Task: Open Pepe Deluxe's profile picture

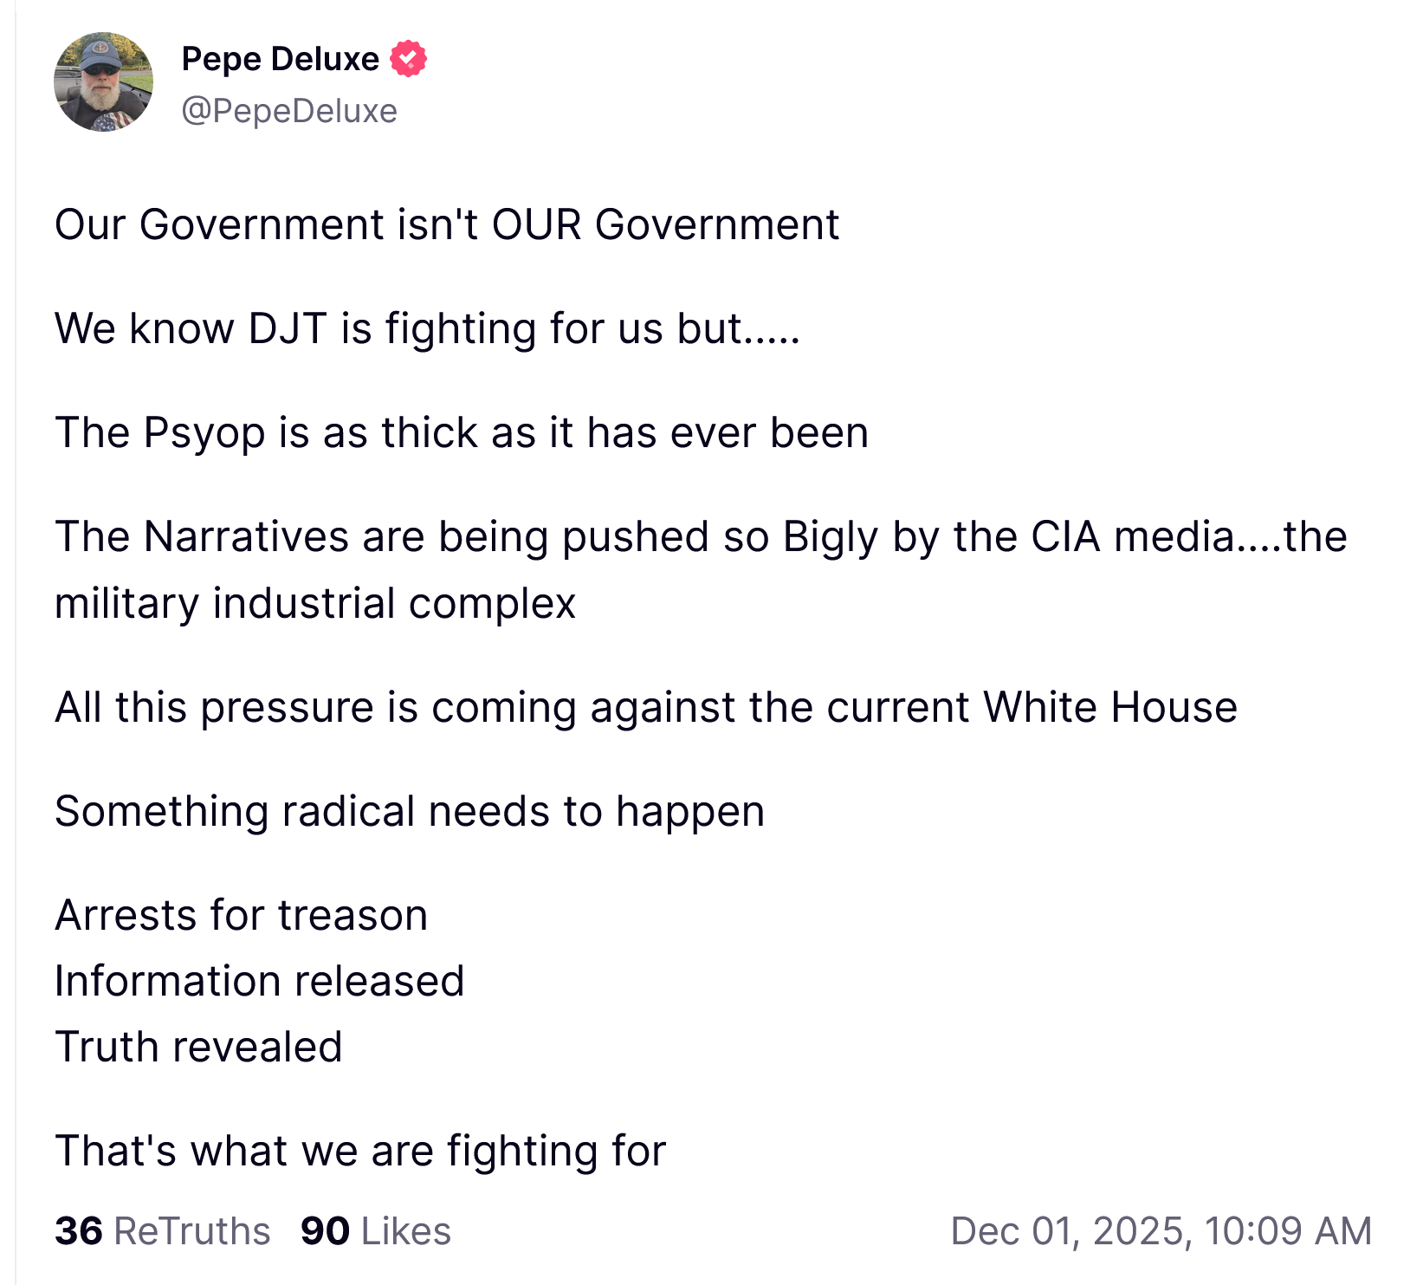Action: 104,82
